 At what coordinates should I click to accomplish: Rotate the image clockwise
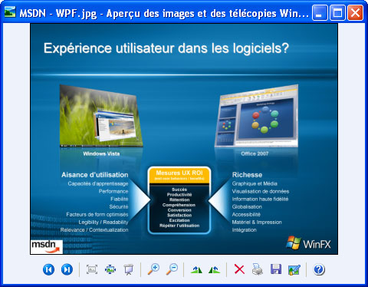point(196,269)
